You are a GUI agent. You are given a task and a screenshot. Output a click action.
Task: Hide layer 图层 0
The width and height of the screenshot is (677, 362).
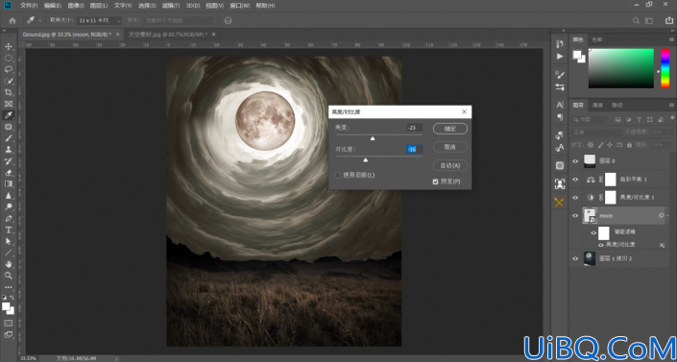point(575,161)
